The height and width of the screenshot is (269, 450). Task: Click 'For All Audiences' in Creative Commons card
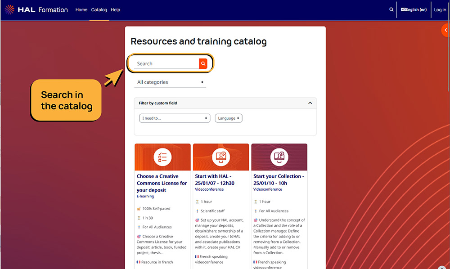click(157, 227)
